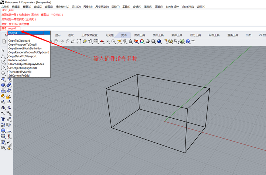
Task: Pick TruncatedPyramid from command suggestions
Action: point(20,71)
